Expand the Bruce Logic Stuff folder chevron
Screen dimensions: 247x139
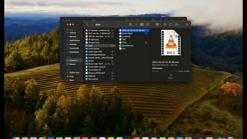point(115,64)
